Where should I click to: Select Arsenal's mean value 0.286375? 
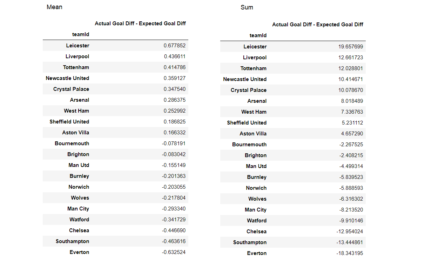click(x=175, y=100)
